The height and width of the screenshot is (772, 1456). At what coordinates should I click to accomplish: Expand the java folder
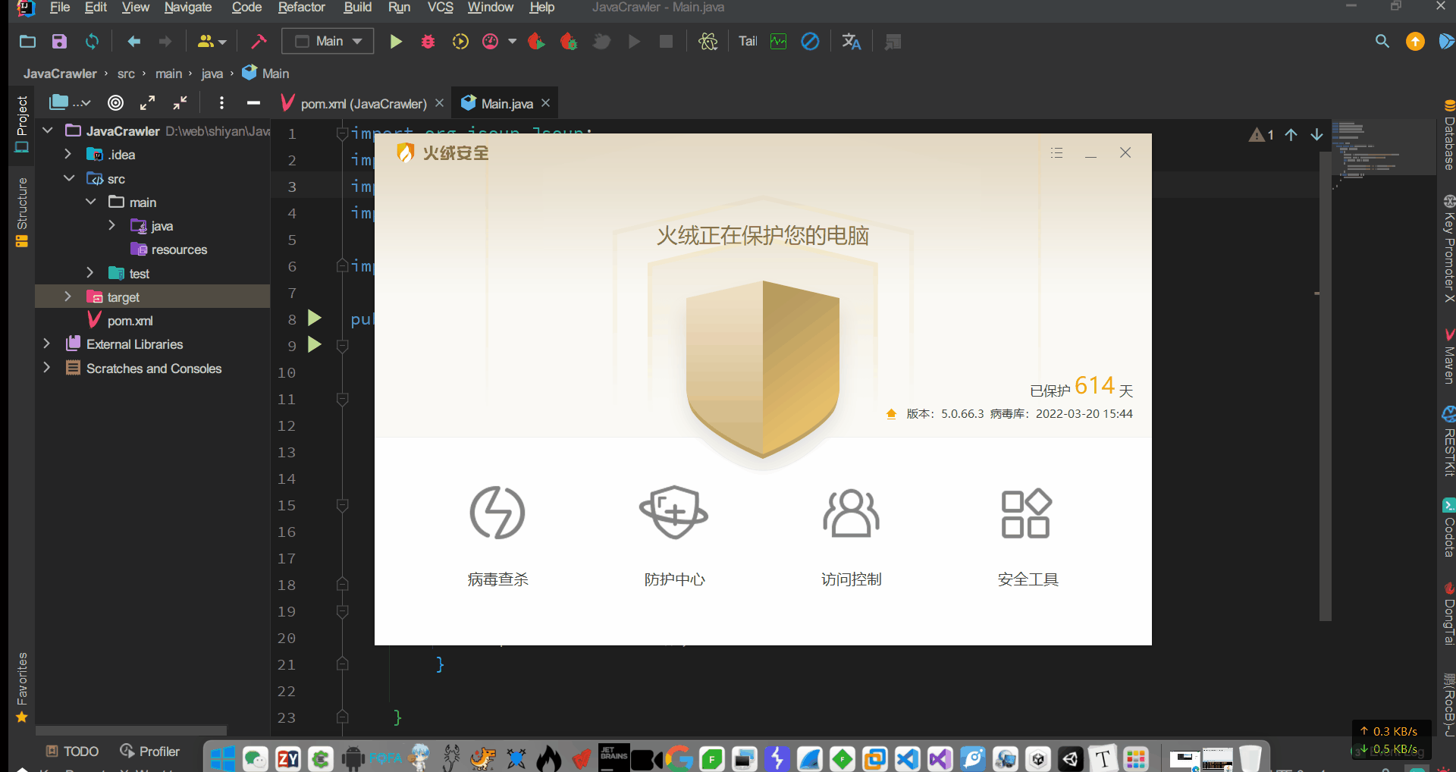click(112, 225)
